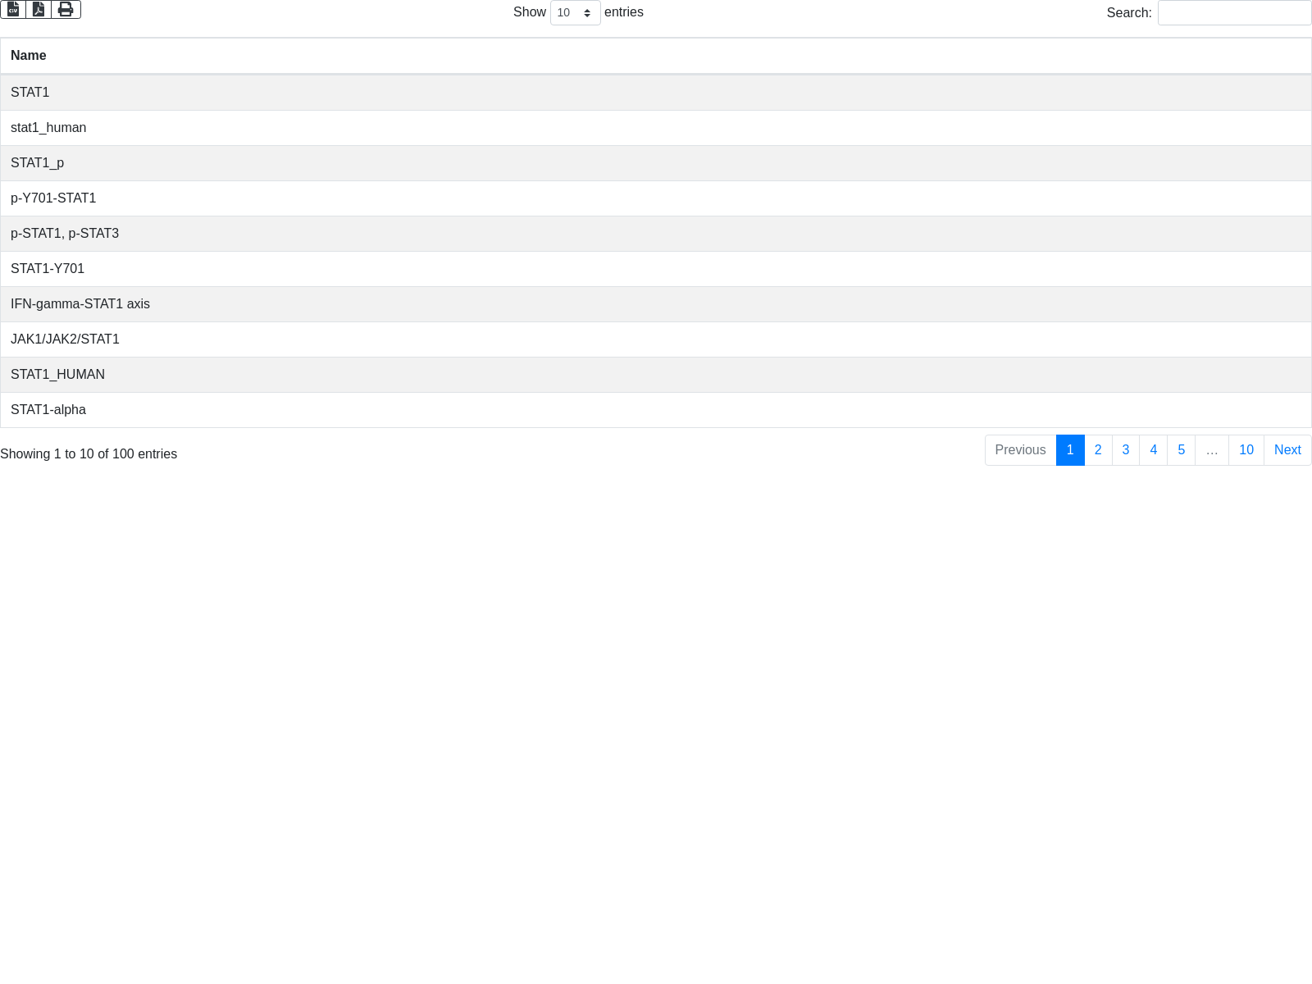Click the p-Y701-STAT1 entry

click(53, 198)
